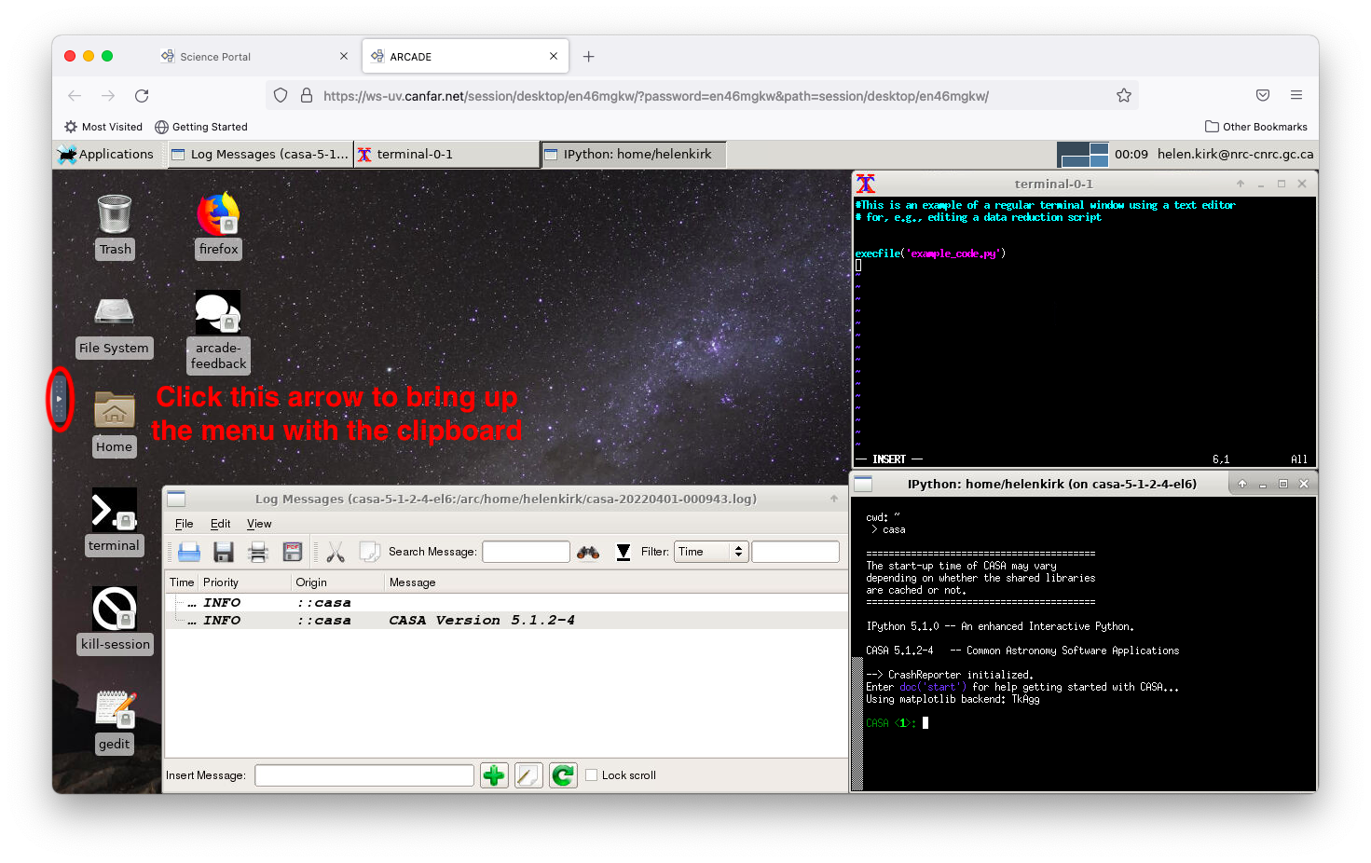Click the Search Message input field
The width and height of the screenshot is (1371, 863).
(526, 552)
